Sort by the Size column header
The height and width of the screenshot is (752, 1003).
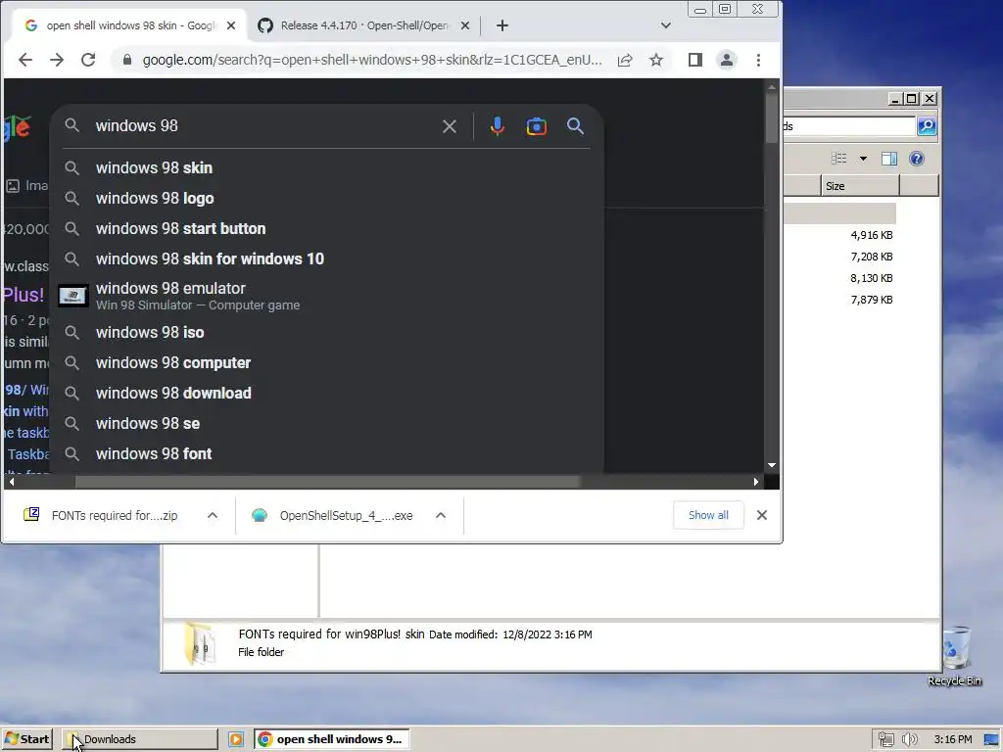click(860, 186)
